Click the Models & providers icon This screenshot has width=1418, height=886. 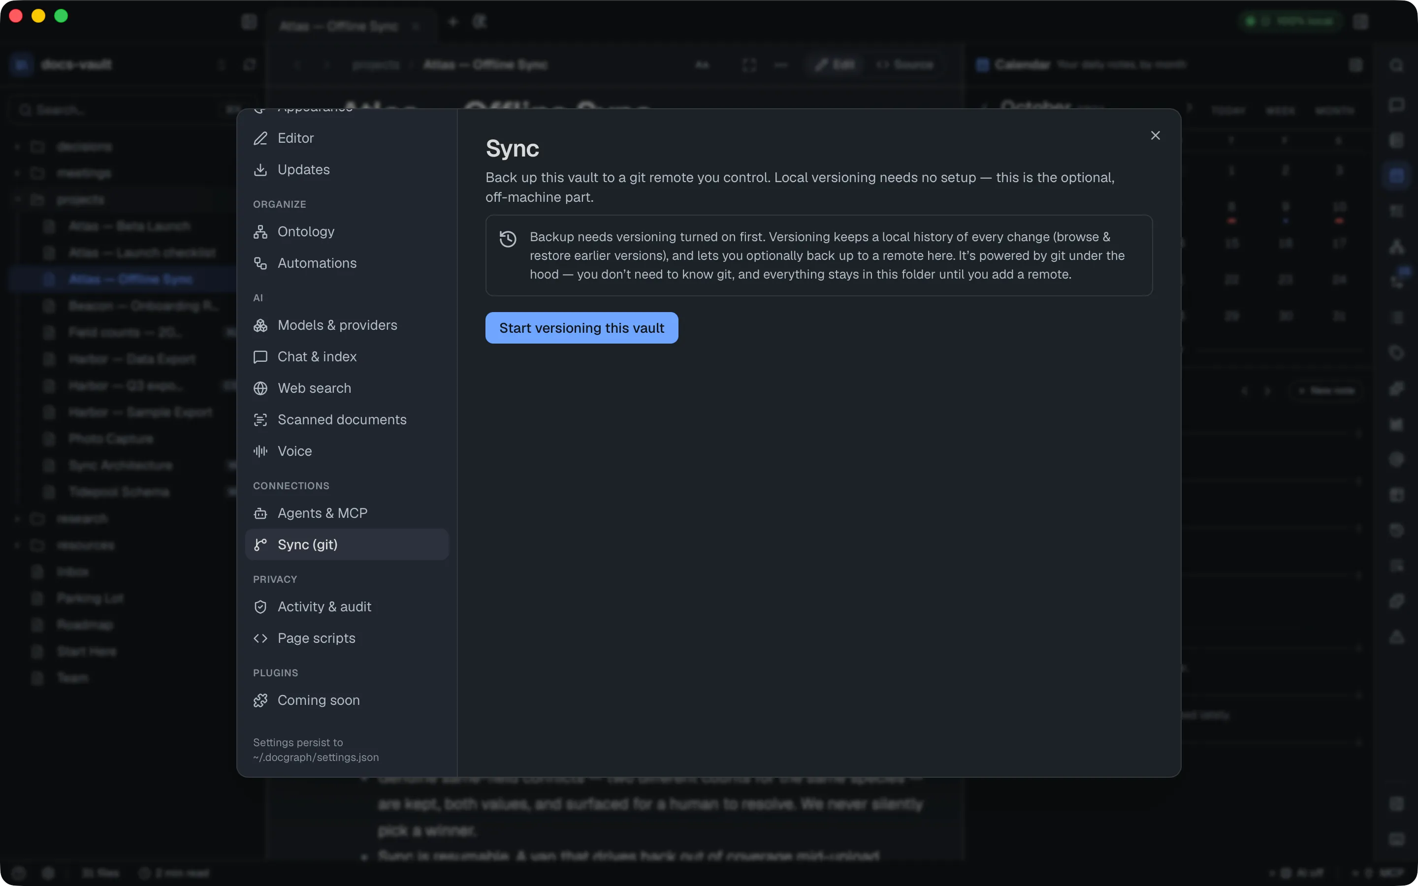click(x=260, y=325)
